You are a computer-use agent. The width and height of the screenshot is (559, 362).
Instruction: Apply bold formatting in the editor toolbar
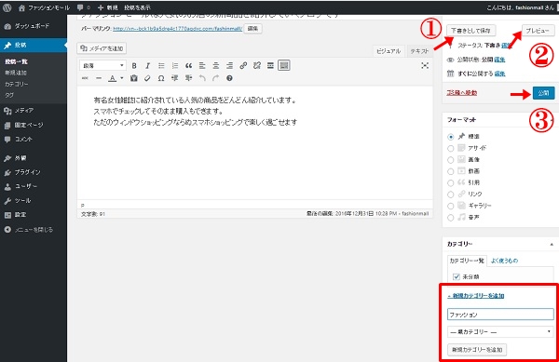click(134, 65)
